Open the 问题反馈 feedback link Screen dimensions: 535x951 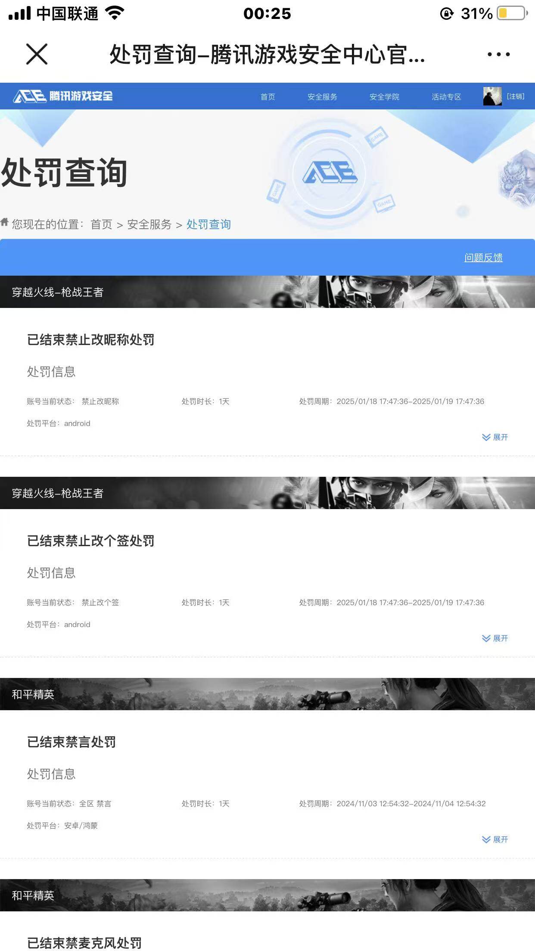coord(483,258)
